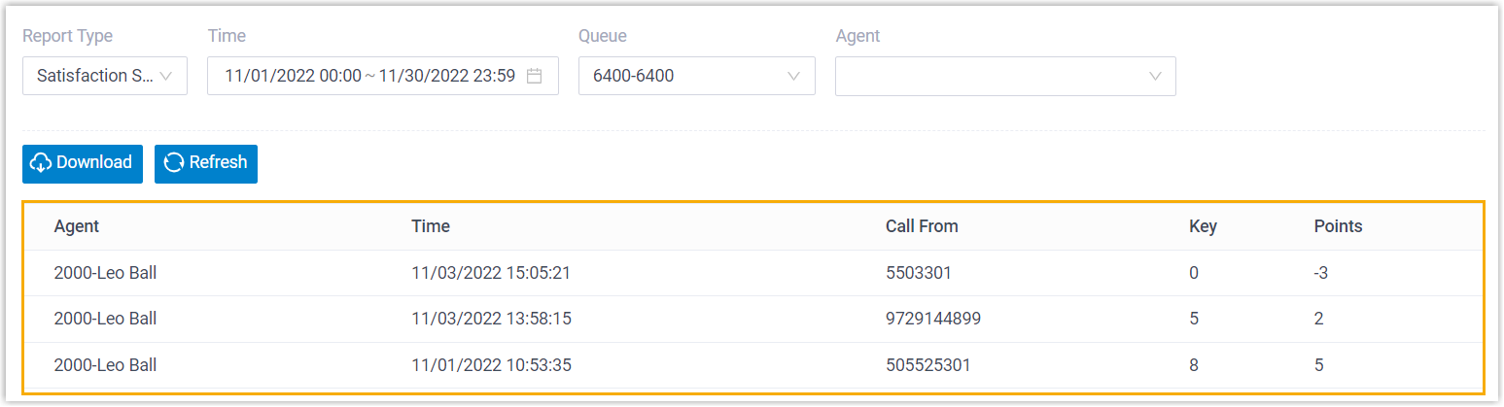
Task: Click the 11/03/2022 15:05:21 time cell
Action: [490, 273]
